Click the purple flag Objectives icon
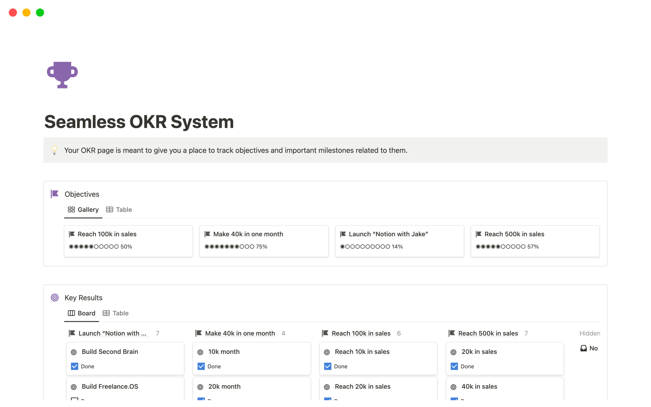This screenshot has height=407, width=651. pyautogui.click(x=55, y=194)
